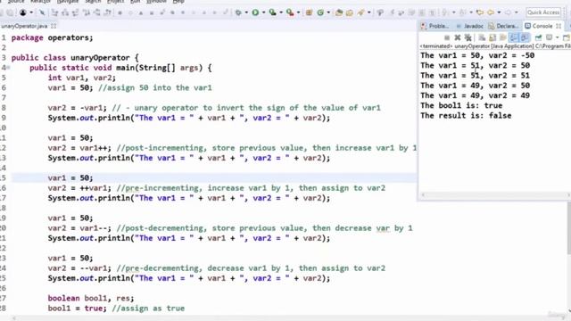Open Display Selected Console dropdown arrow
Image resolution: width=571 pixels, height=321 pixels.
557,37
